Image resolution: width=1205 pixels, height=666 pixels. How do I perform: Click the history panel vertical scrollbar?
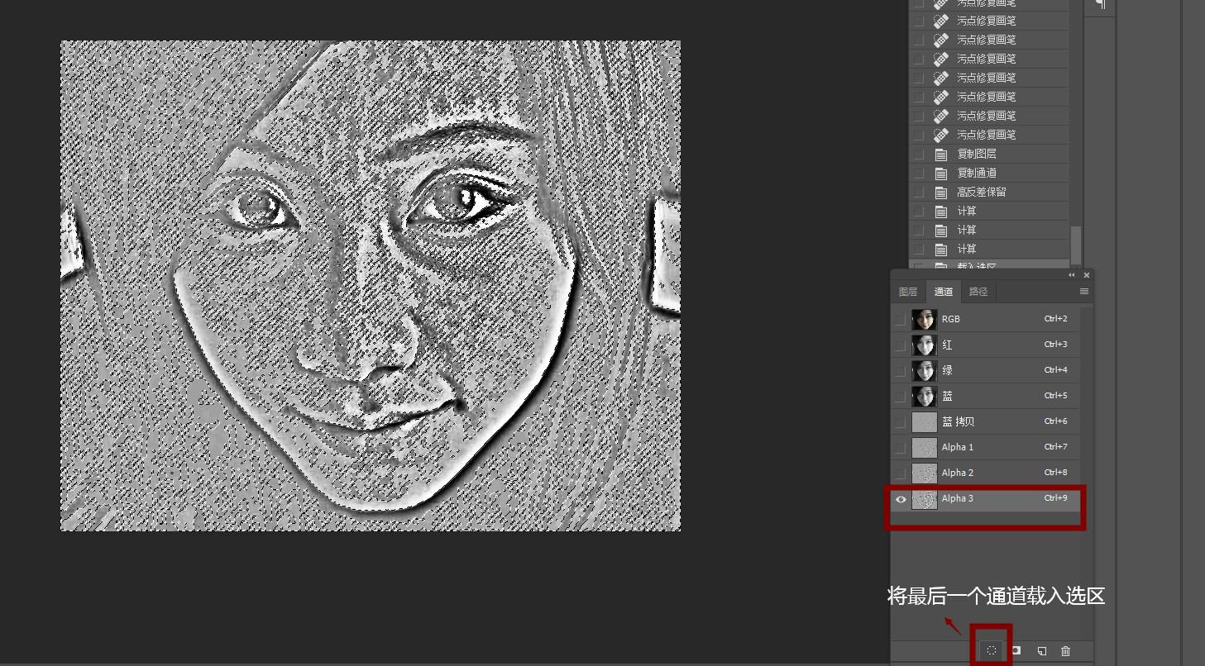pyautogui.click(x=1075, y=245)
